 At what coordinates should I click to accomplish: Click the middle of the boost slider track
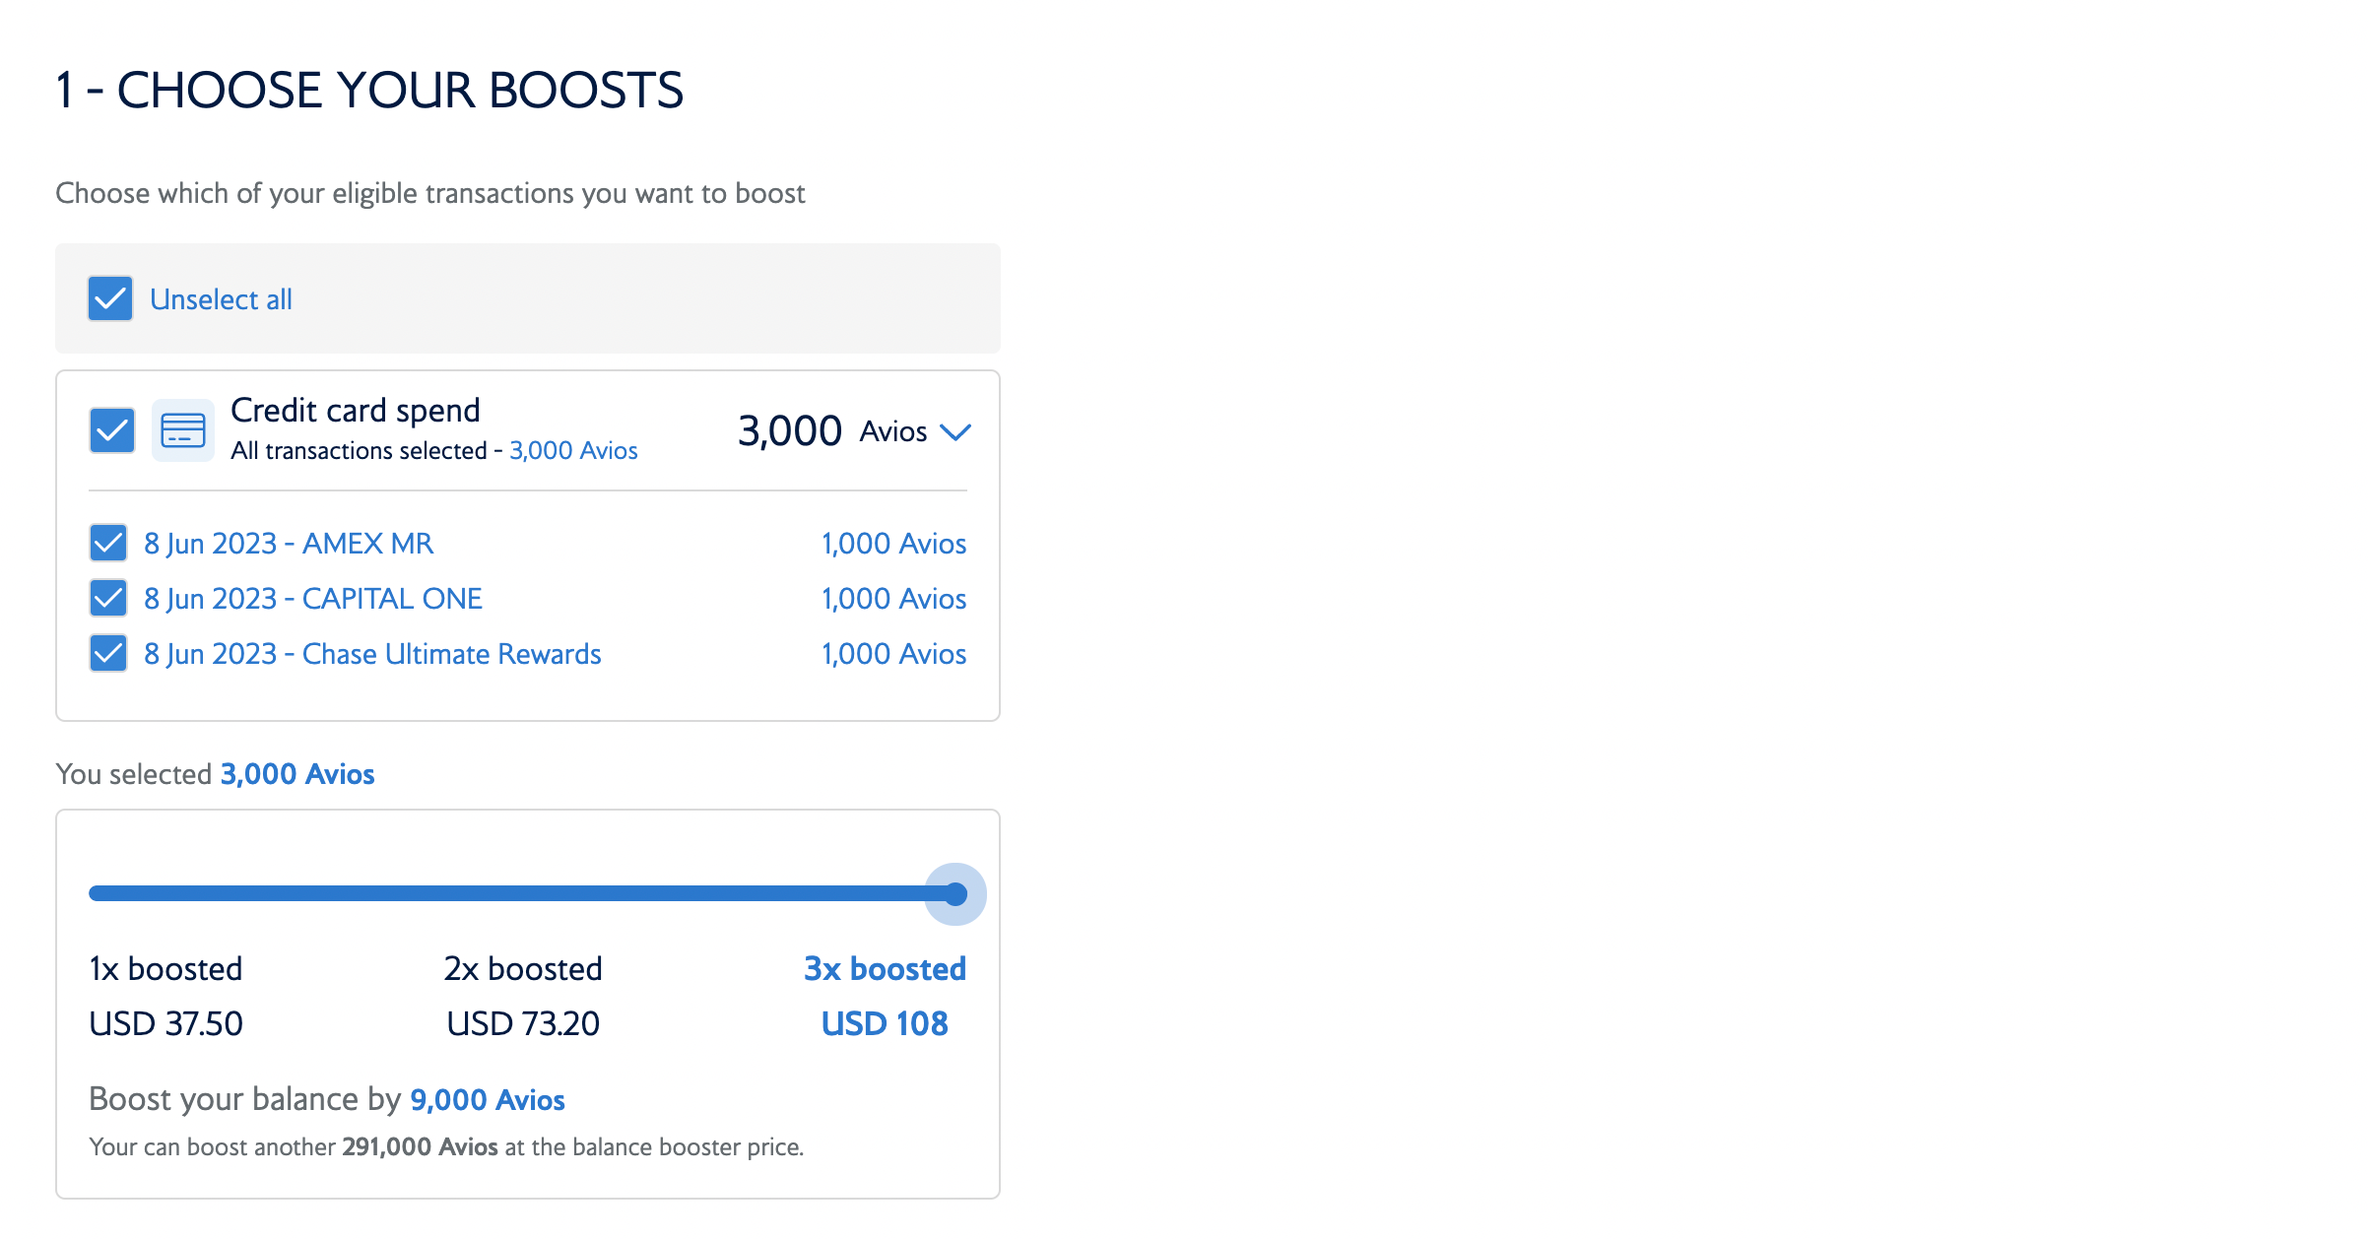[x=522, y=894]
